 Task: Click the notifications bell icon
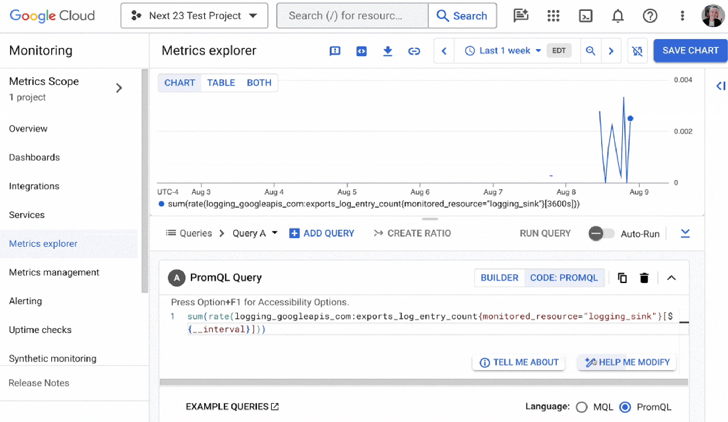coord(617,16)
